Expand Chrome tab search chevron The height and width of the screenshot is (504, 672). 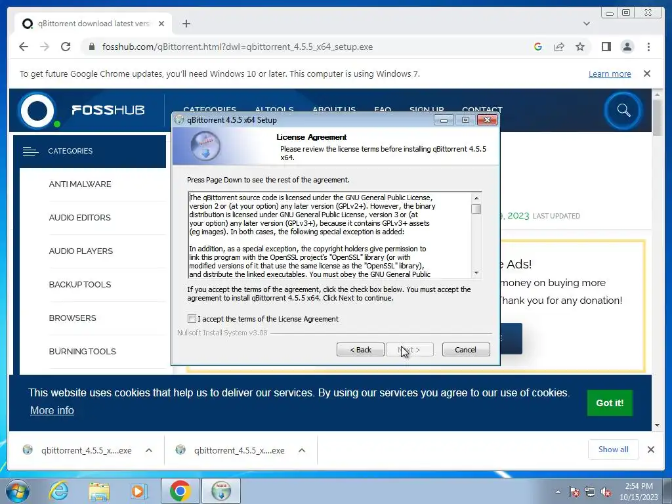[x=587, y=24]
